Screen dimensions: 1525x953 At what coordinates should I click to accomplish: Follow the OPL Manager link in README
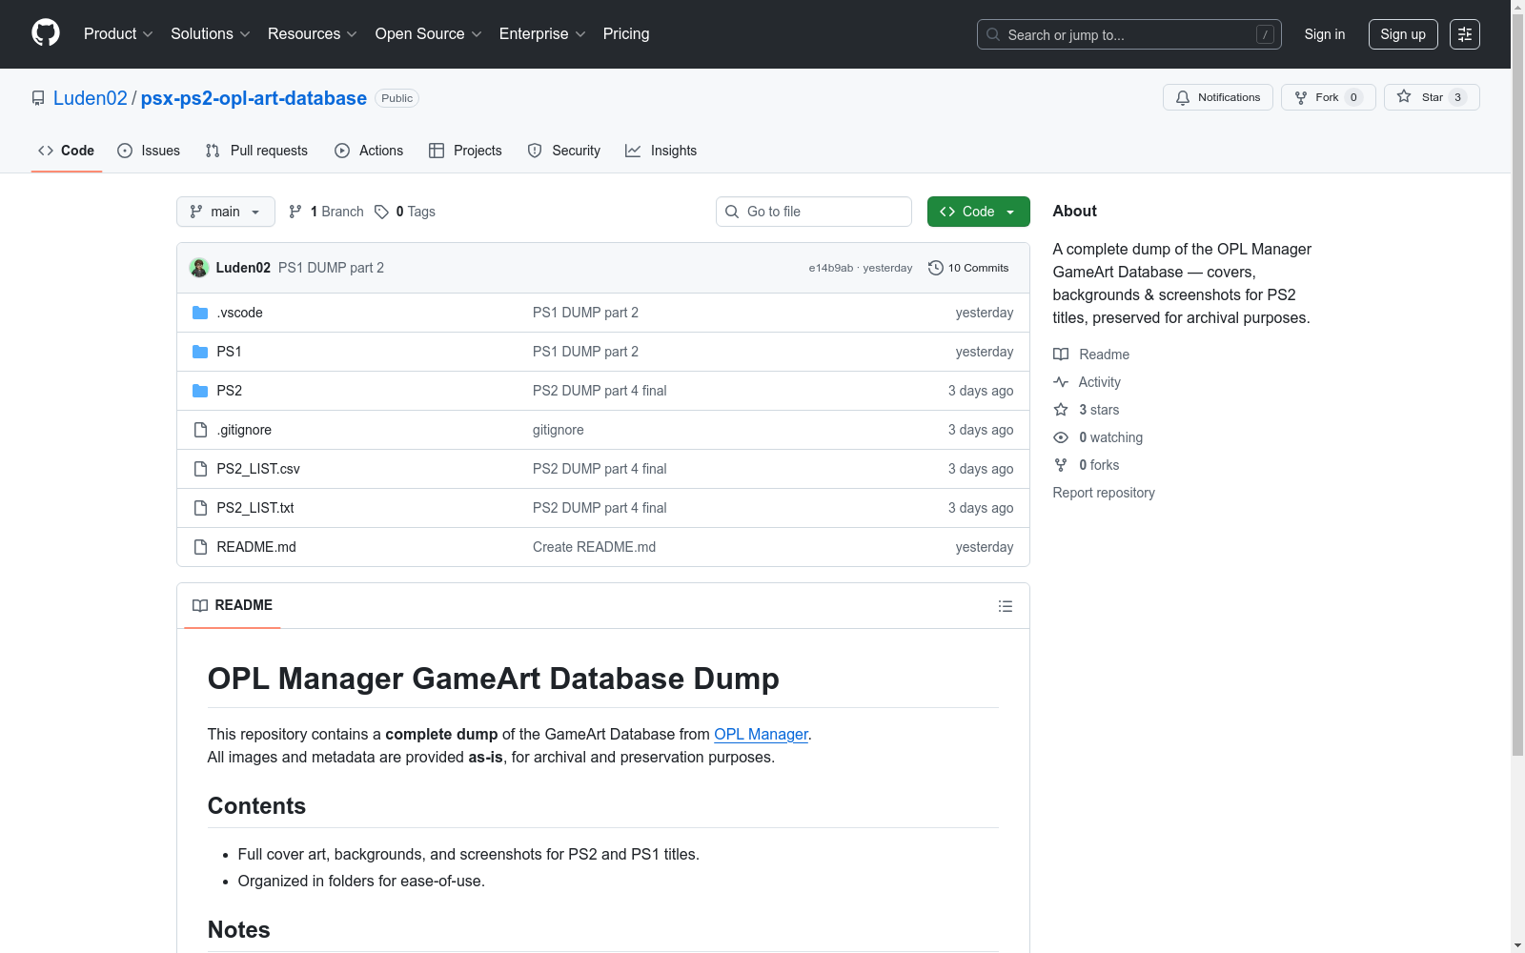click(761, 734)
